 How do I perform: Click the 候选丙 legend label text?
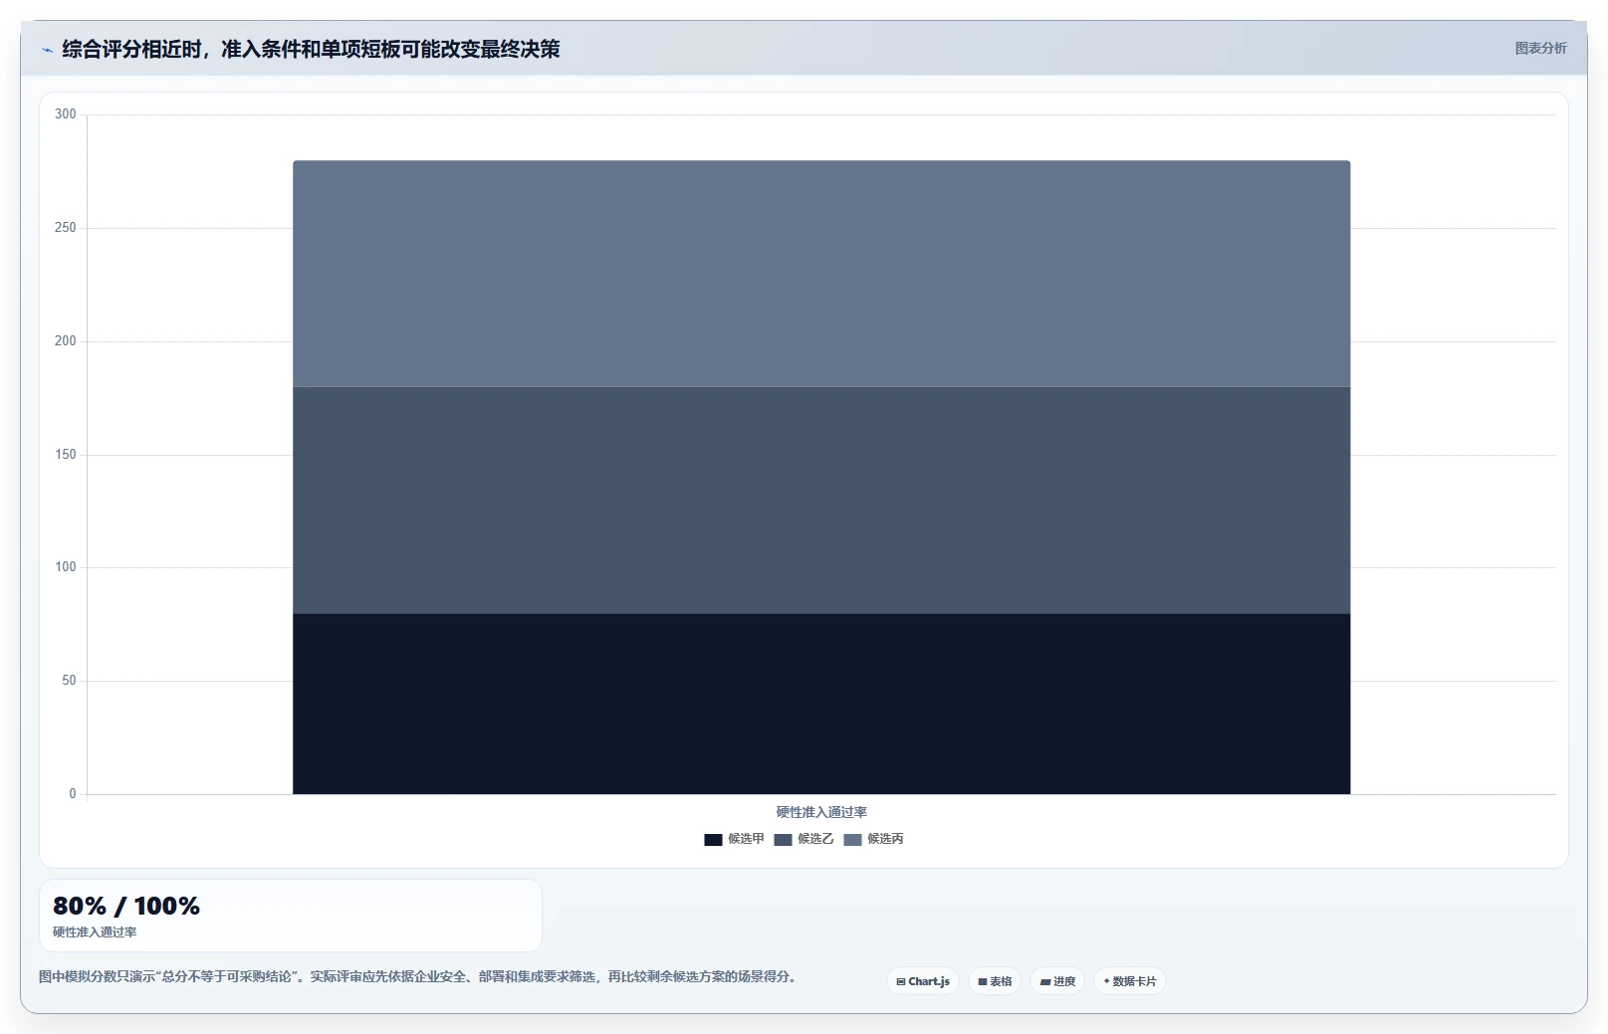coord(885,839)
